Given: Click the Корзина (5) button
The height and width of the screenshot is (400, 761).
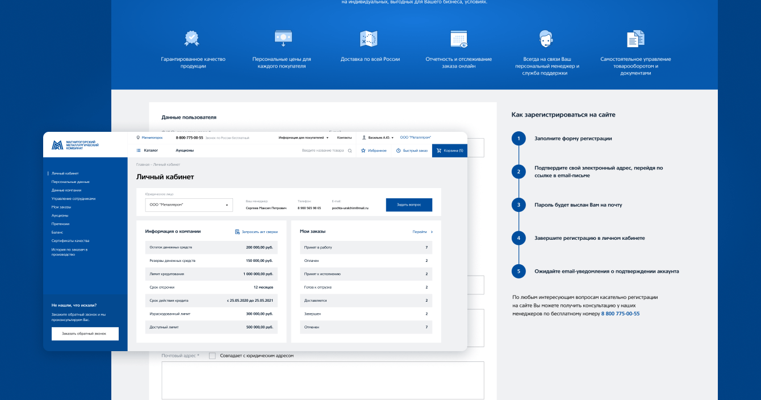Looking at the screenshot, I should [x=450, y=151].
